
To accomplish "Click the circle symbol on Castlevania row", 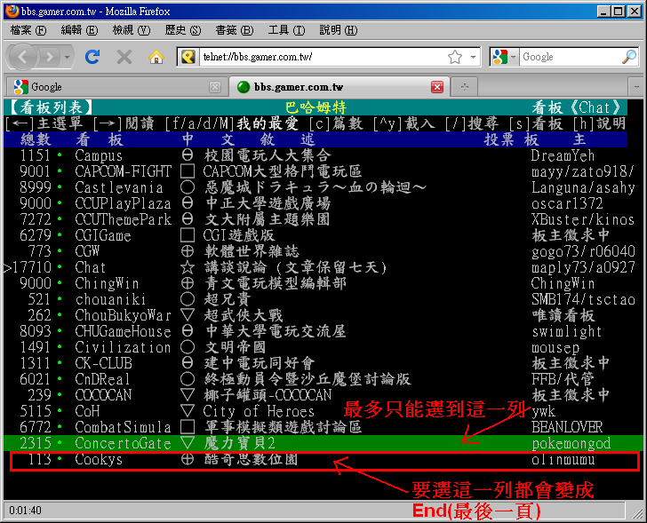I will point(188,187).
